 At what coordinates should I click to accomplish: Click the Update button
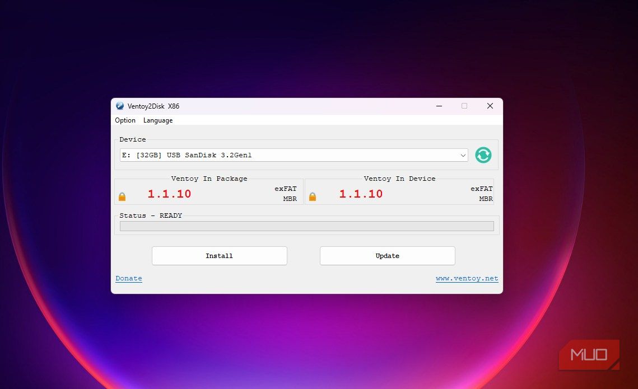coord(388,256)
